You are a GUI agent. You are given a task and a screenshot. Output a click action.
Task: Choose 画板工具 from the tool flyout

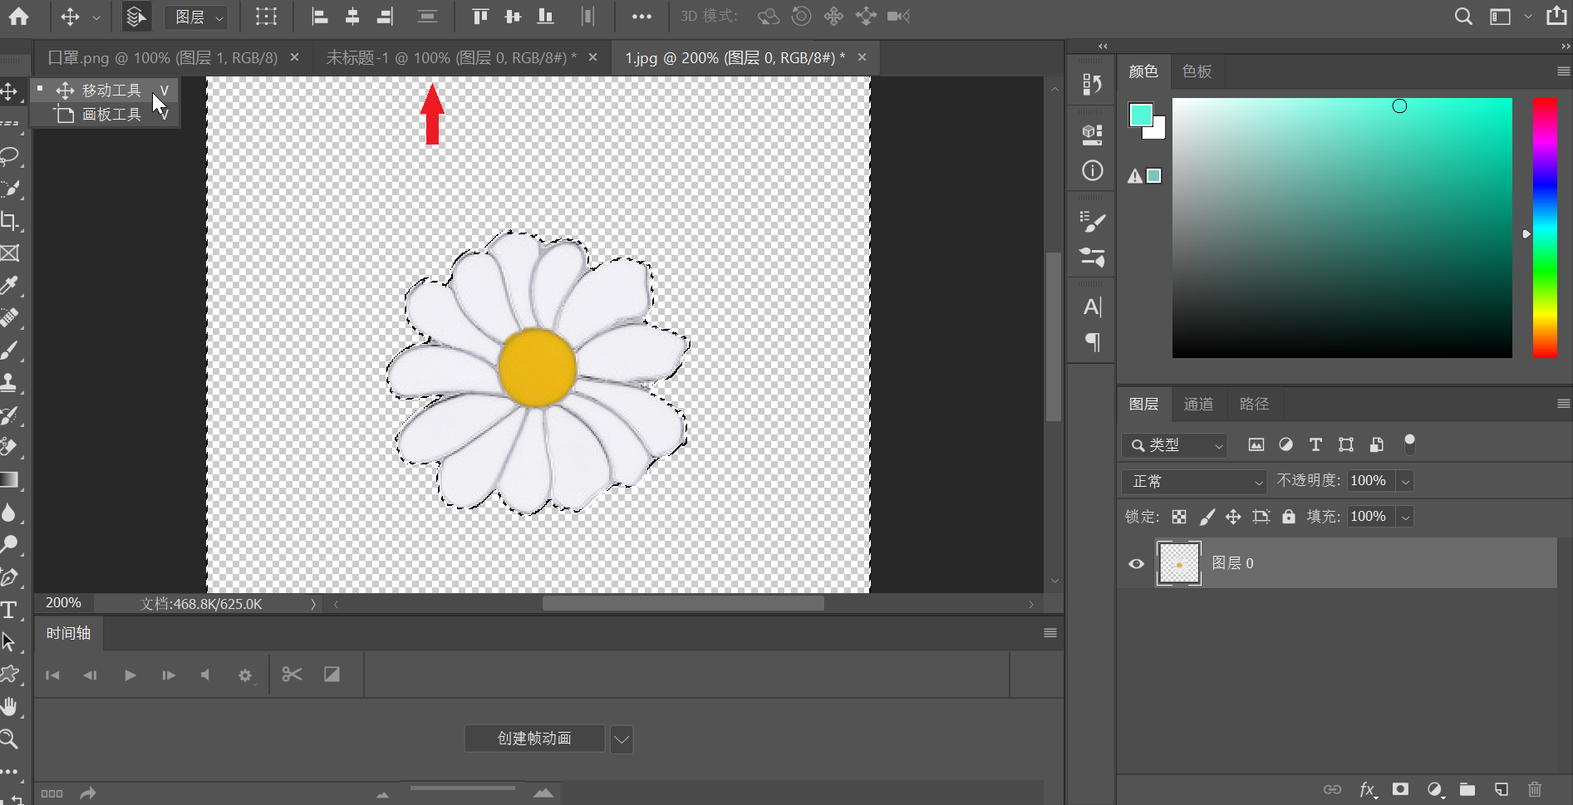click(111, 115)
